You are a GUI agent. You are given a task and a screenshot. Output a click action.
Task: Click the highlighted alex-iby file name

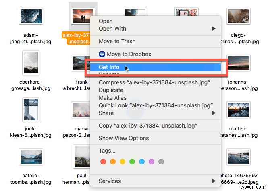pyautogui.click(x=76, y=38)
